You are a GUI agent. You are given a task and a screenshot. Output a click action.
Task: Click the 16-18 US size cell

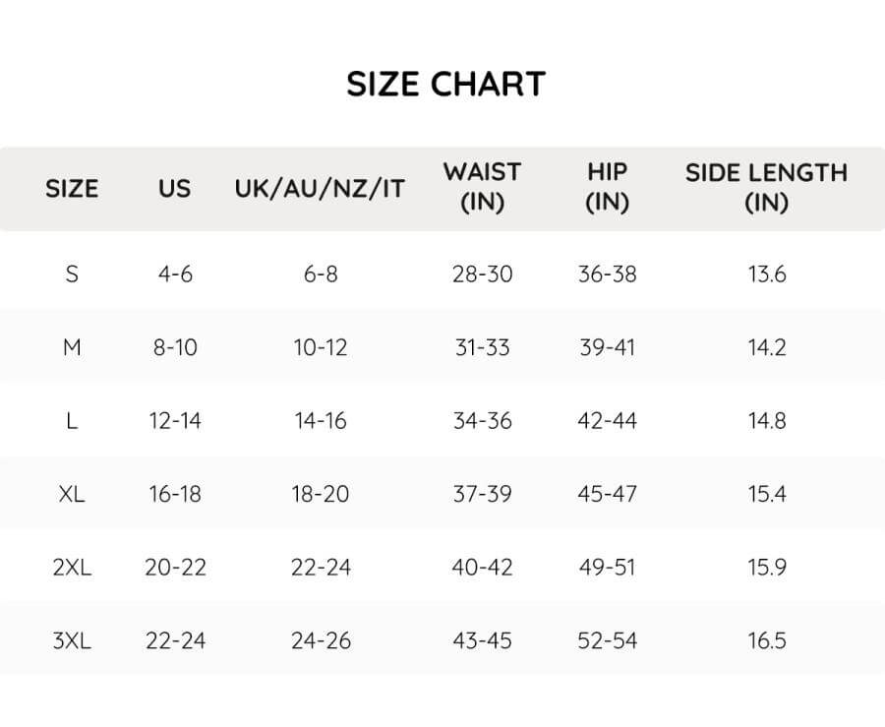175,494
